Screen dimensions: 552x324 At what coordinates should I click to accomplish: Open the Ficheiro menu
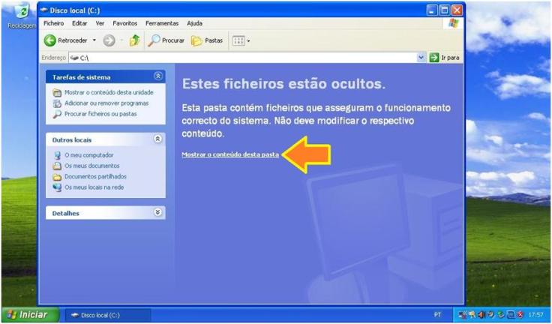point(53,23)
